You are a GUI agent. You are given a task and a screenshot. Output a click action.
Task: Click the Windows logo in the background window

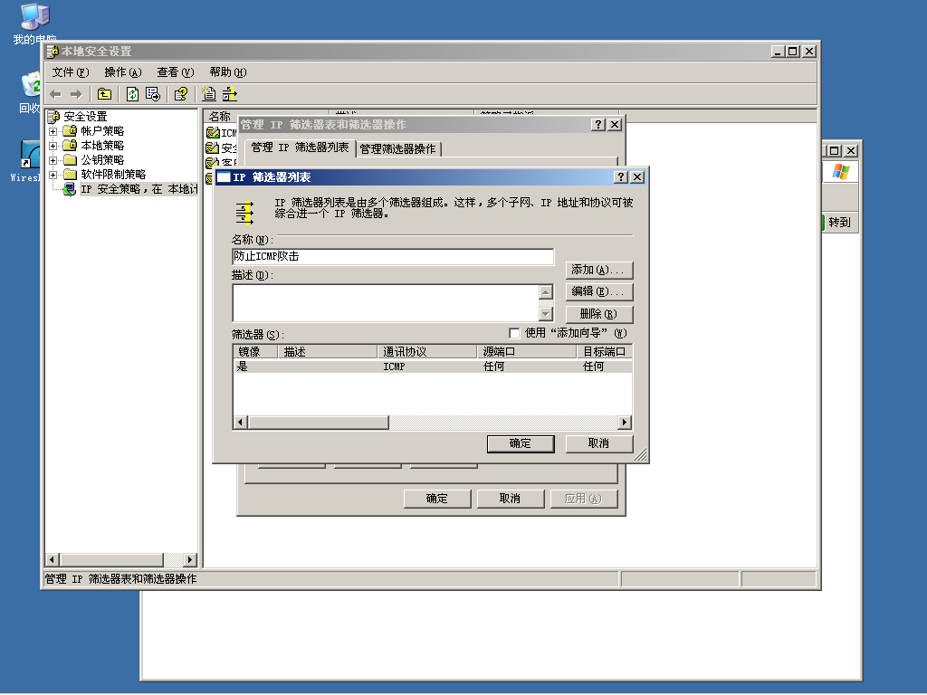tap(840, 172)
